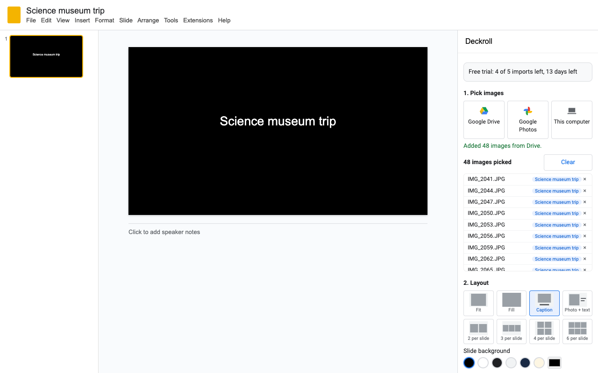Click the album tag on IMG_2047.JPG row

(x=556, y=202)
